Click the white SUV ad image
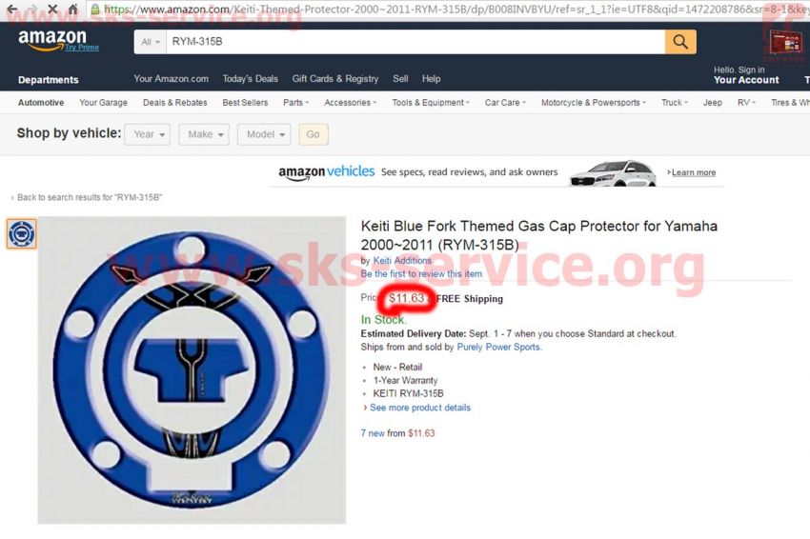Image resolution: width=810 pixels, height=539 pixels. click(x=612, y=173)
